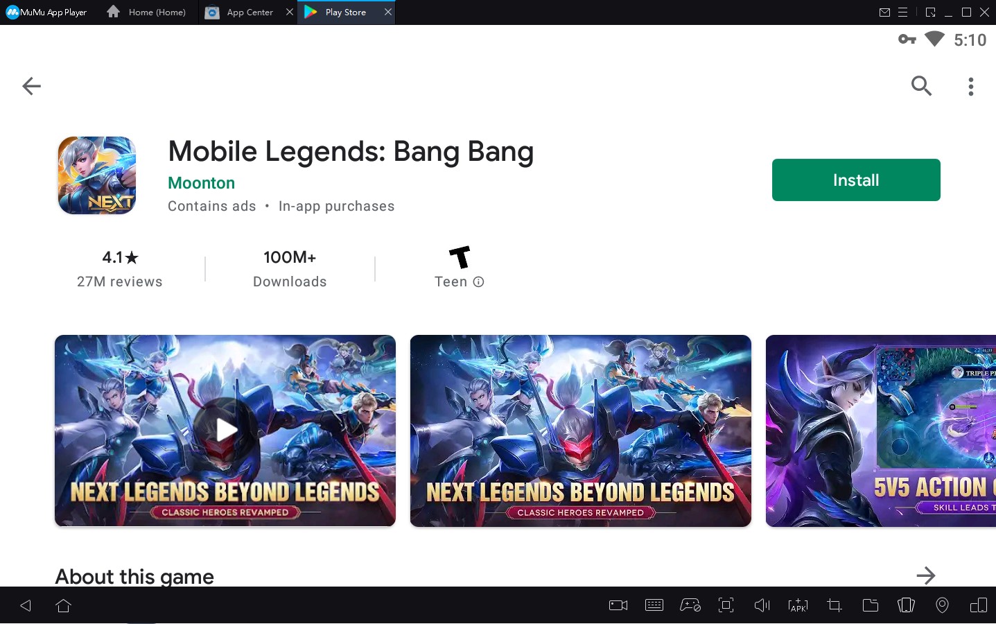This screenshot has height=624, width=996.
Task: Go back with the Play Store arrow
Action: click(31, 86)
